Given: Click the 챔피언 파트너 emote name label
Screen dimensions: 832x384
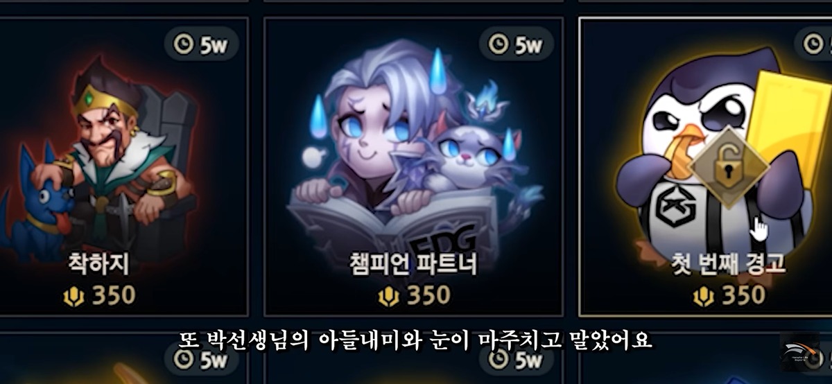Looking at the screenshot, I should [x=415, y=264].
